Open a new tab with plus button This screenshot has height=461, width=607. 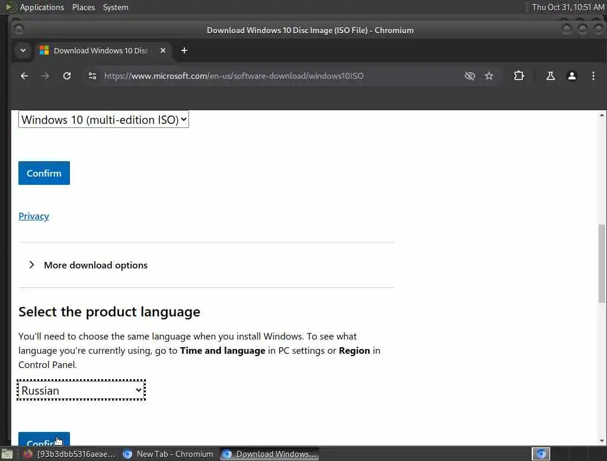[x=184, y=51]
